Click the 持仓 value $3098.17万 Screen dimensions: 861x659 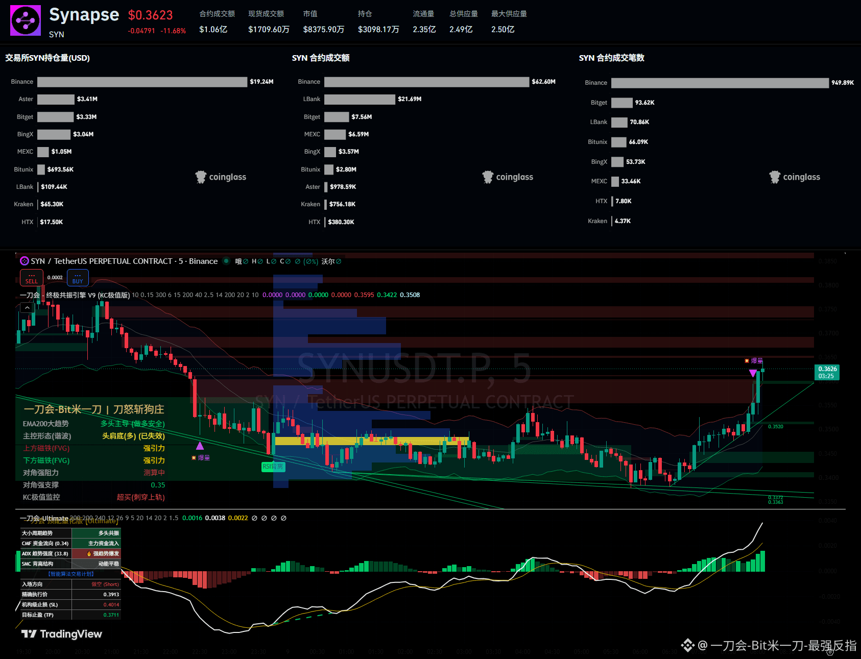click(x=378, y=30)
